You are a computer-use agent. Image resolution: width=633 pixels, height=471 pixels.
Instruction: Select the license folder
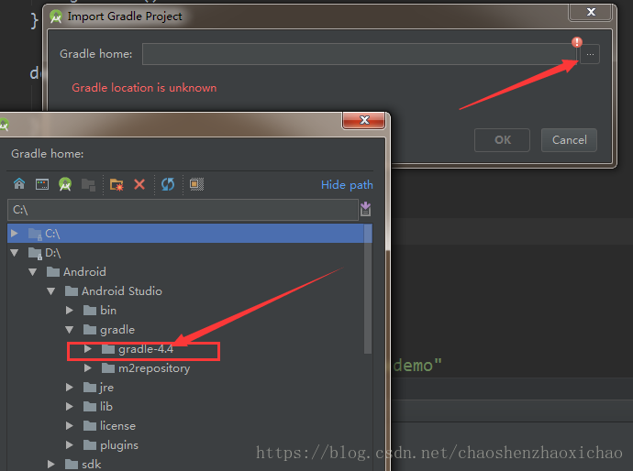pyautogui.click(x=109, y=426)
